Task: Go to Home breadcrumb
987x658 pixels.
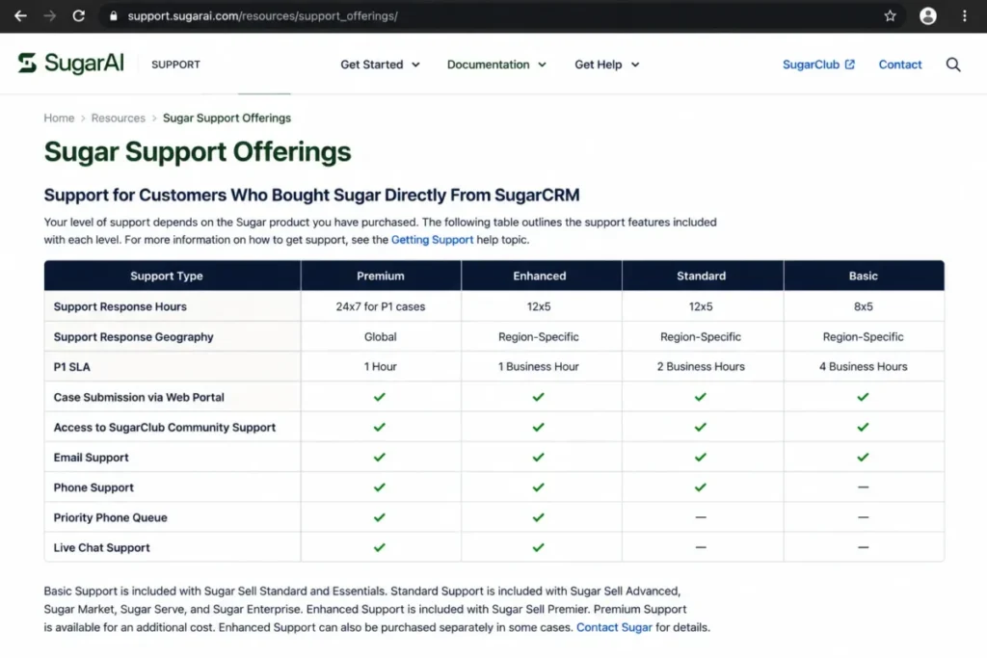Action: click(x=59, y=118)
